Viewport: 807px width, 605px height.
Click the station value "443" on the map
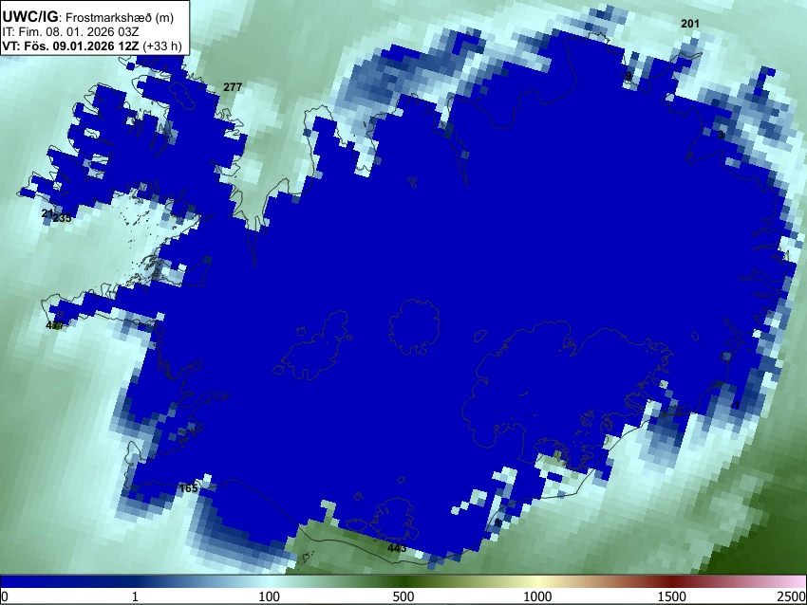coord(397,548)
